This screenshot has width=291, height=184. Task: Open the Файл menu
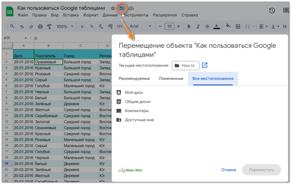tap(23, 15)
